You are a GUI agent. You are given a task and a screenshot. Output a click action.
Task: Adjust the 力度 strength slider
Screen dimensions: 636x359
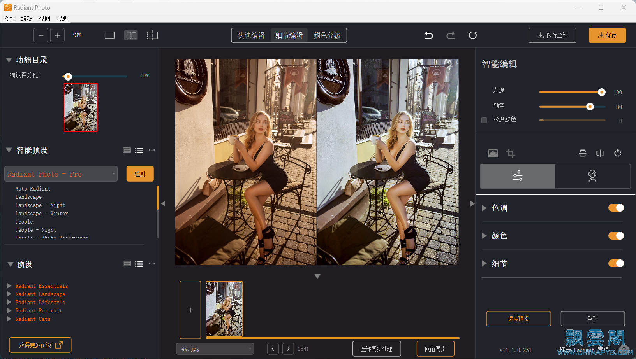point(572,92)
